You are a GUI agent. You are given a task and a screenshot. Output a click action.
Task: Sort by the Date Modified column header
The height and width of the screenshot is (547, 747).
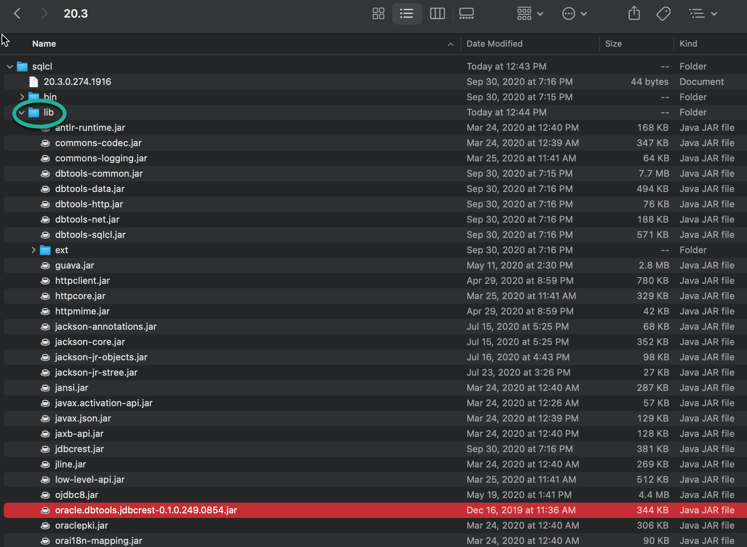[x=494, y=44]
